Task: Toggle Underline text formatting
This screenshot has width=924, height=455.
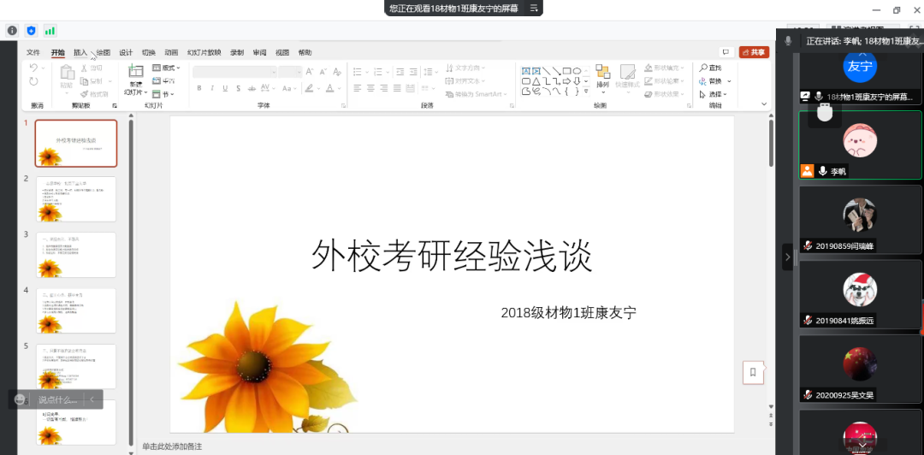Action: (x=223, y=88)
